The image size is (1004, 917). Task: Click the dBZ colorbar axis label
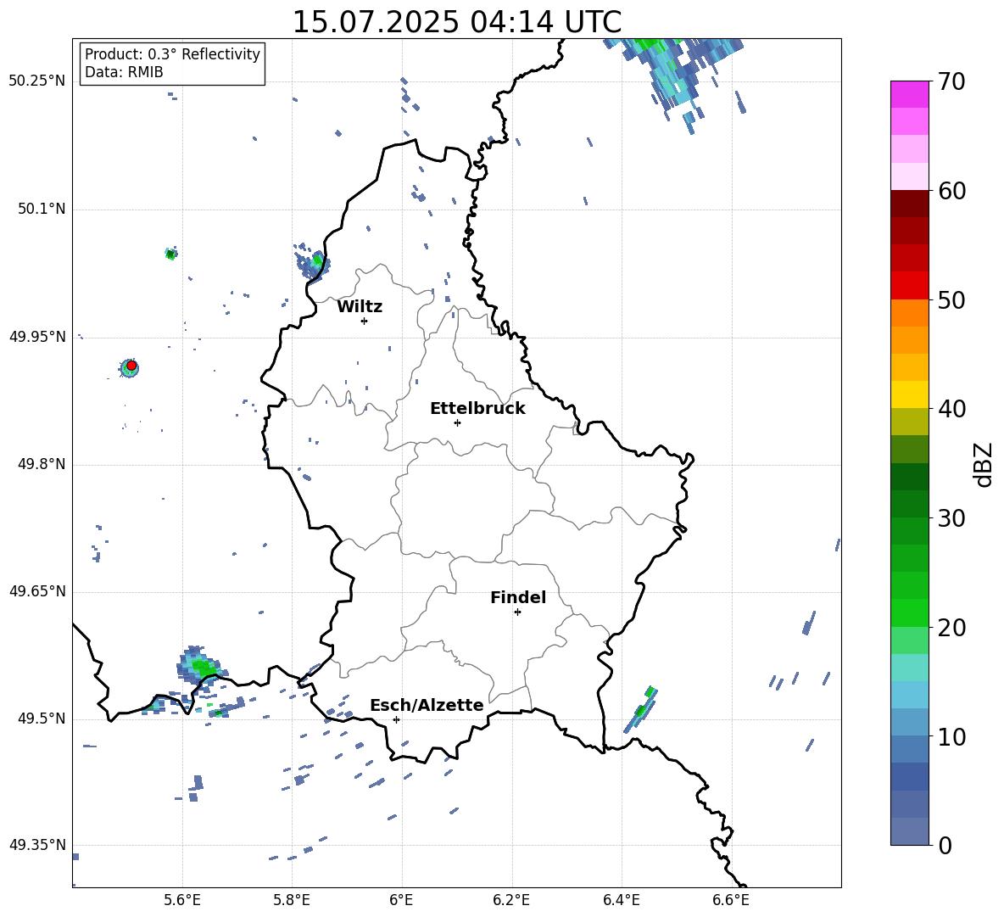(x=982, y=464)
